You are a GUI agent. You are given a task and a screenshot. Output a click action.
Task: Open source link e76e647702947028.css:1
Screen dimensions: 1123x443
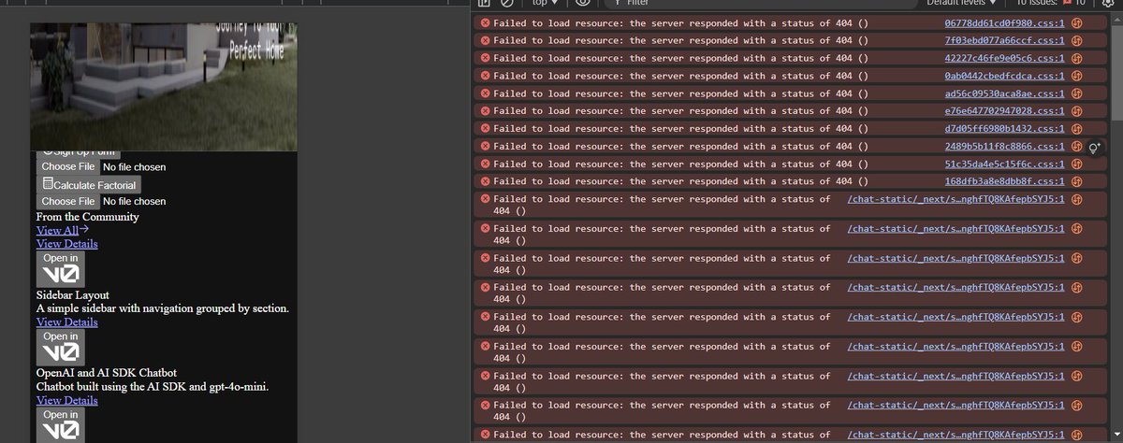coord(1004,111)
